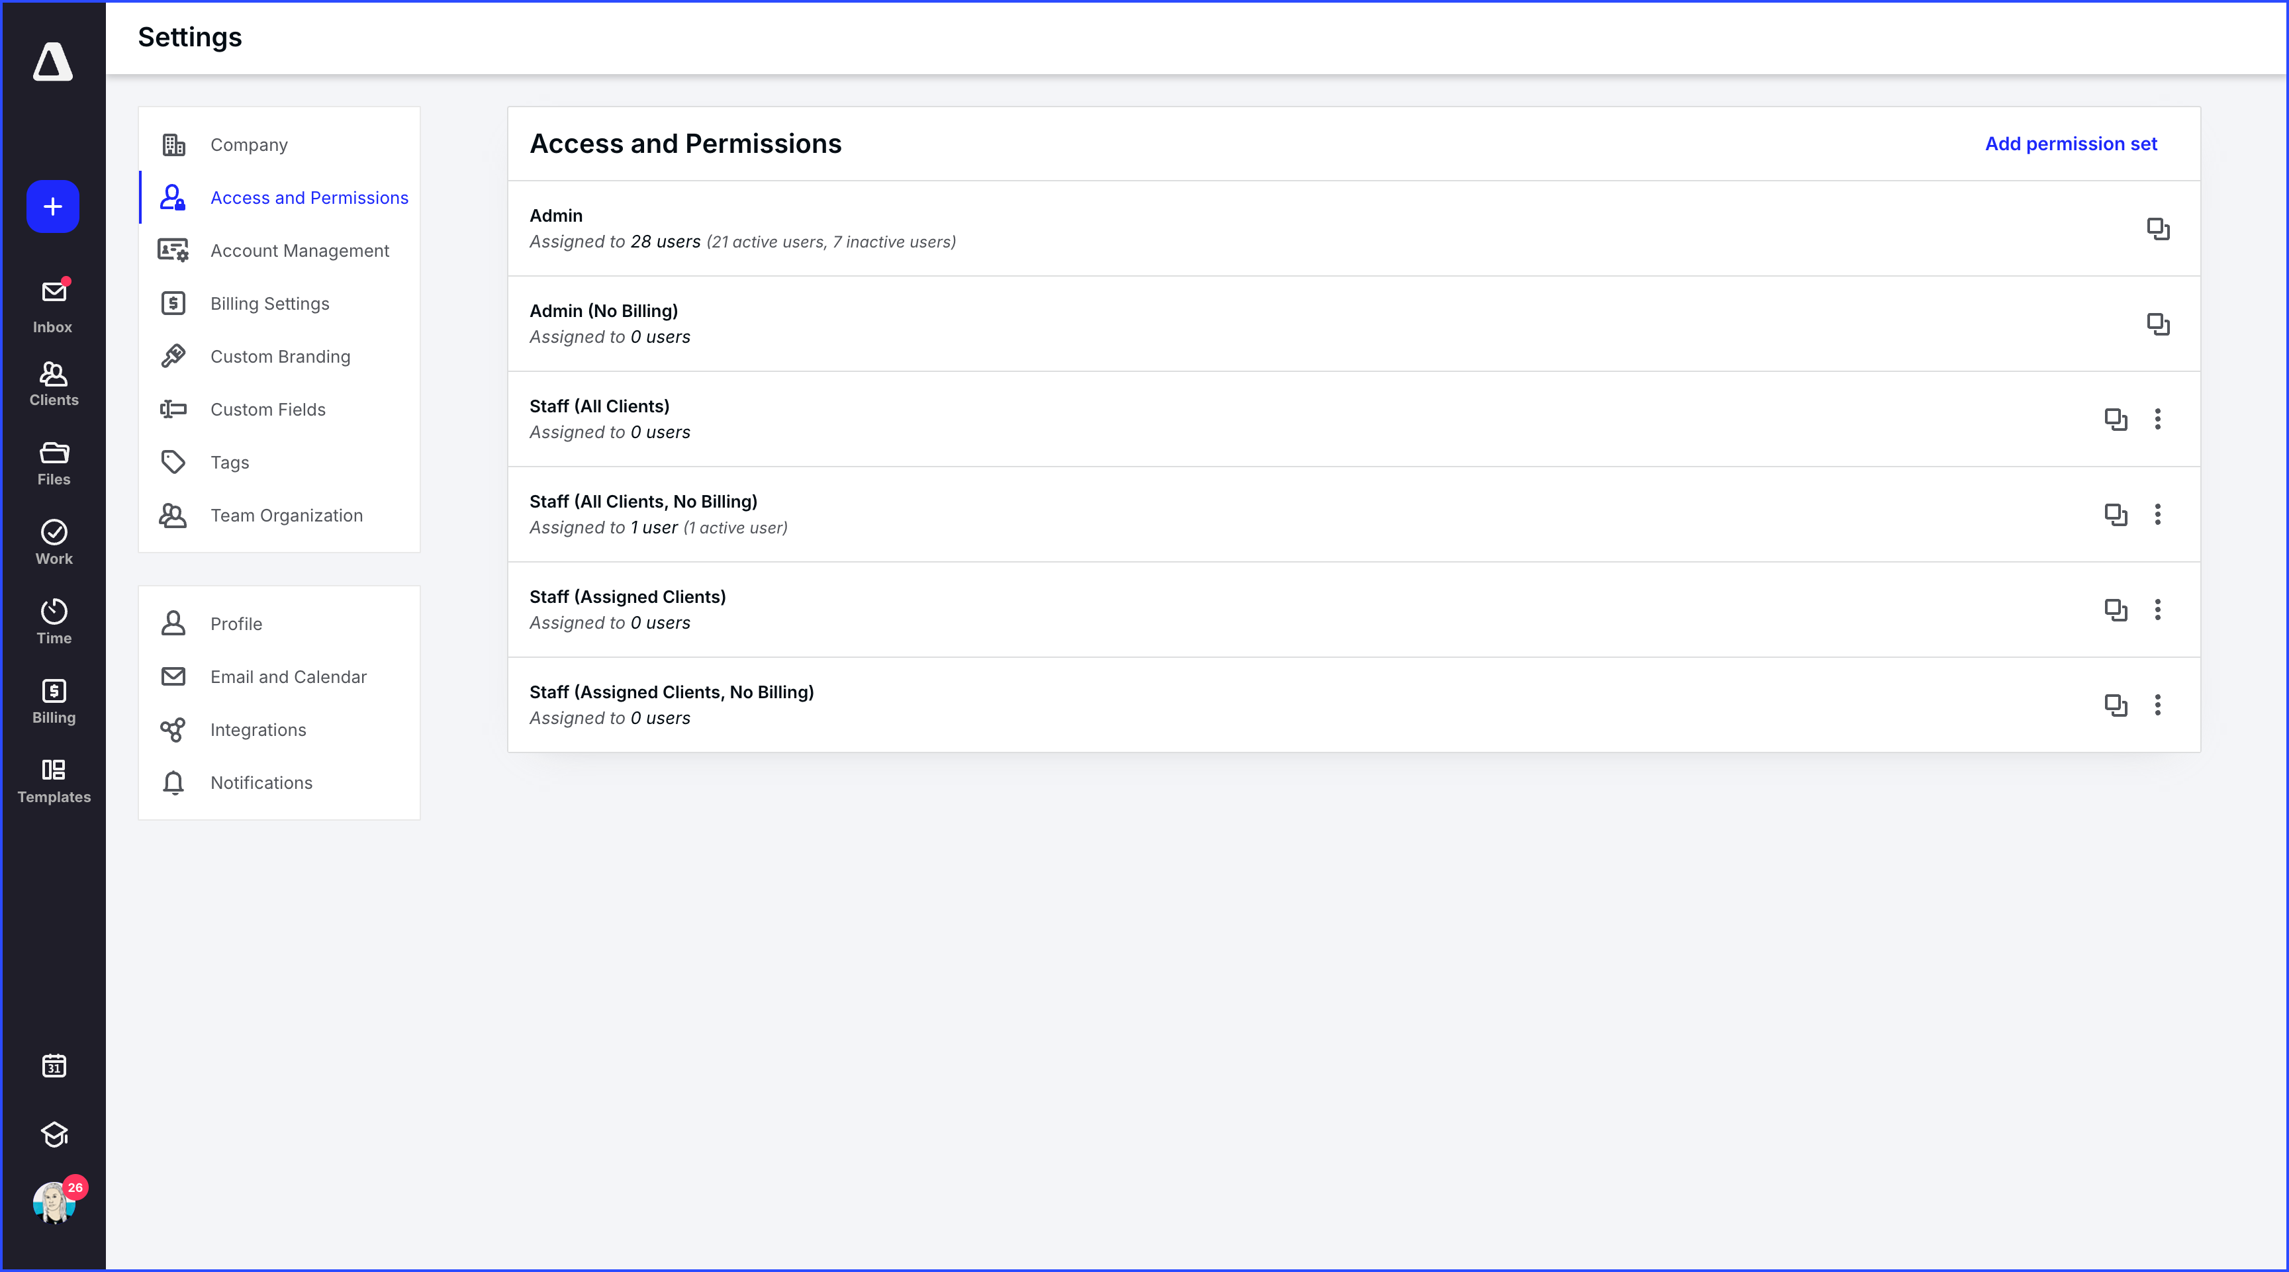Duplicate the Admin (No Billing) permission set
2289x1272 pixels.
coord(2157,324)
